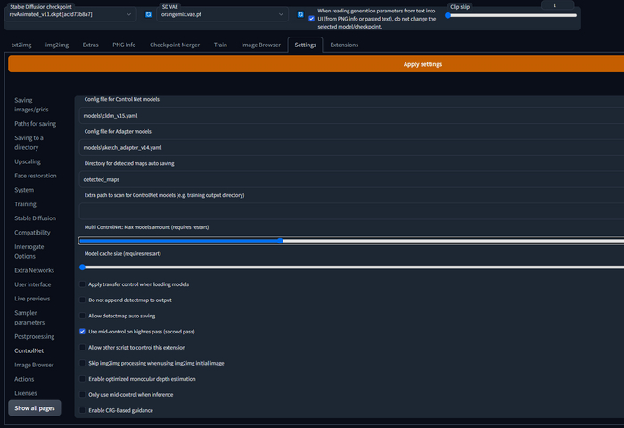Open the Face restoration settings page
Image resolution: width=624 pixels, height=428 pixels.
click(x=35, y=176)
